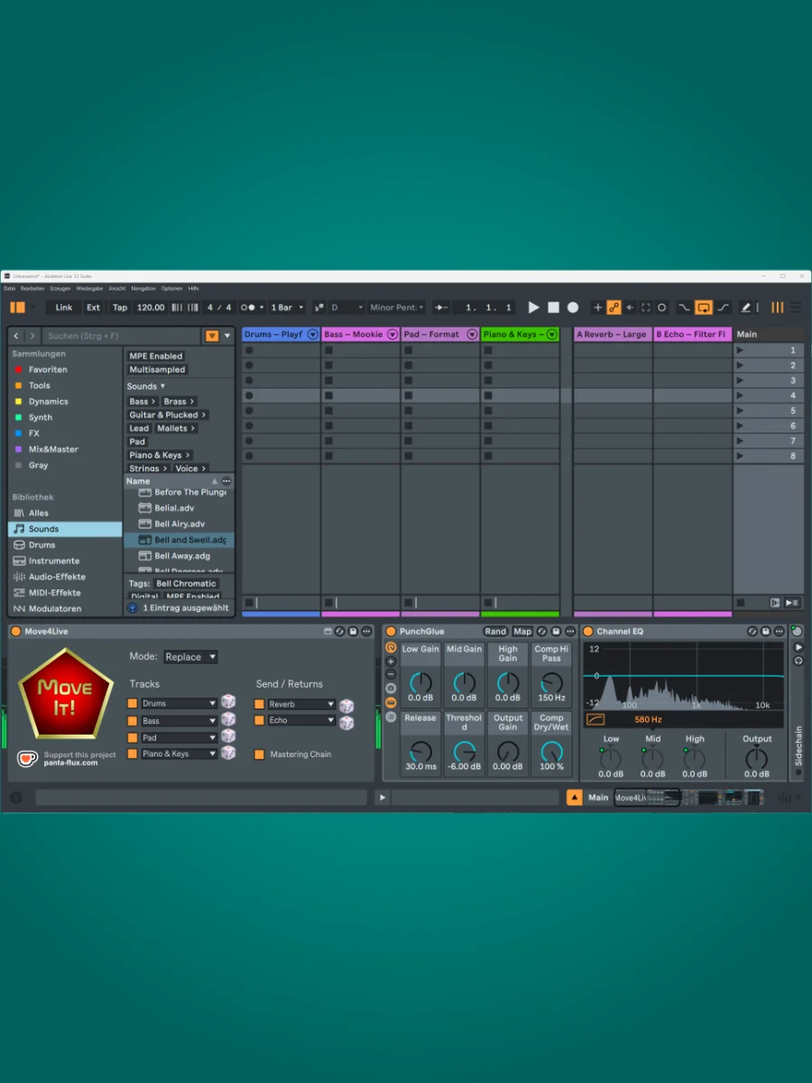Stop playback with the Stop button

(x=553, y=307)
